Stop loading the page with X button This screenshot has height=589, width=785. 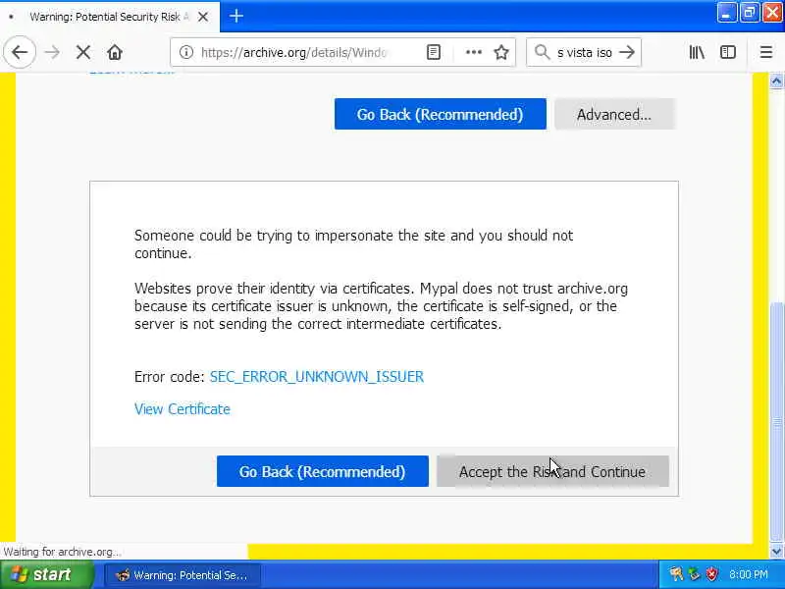tap(83, 52)
